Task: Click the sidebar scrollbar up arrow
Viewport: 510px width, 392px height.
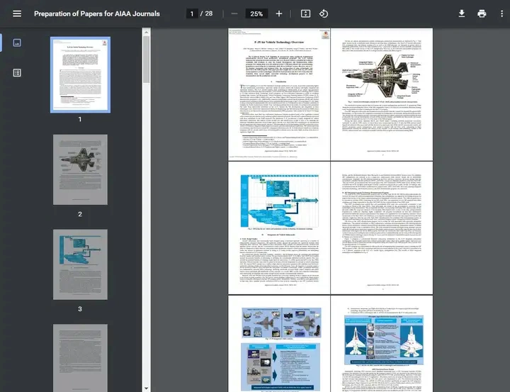Action: coord(147,32)
